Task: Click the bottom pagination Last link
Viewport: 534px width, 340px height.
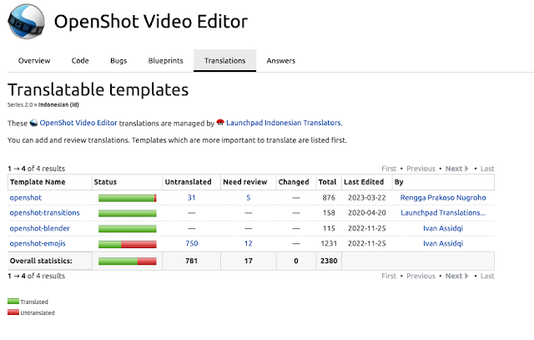Action: click(x=487, y=276)
